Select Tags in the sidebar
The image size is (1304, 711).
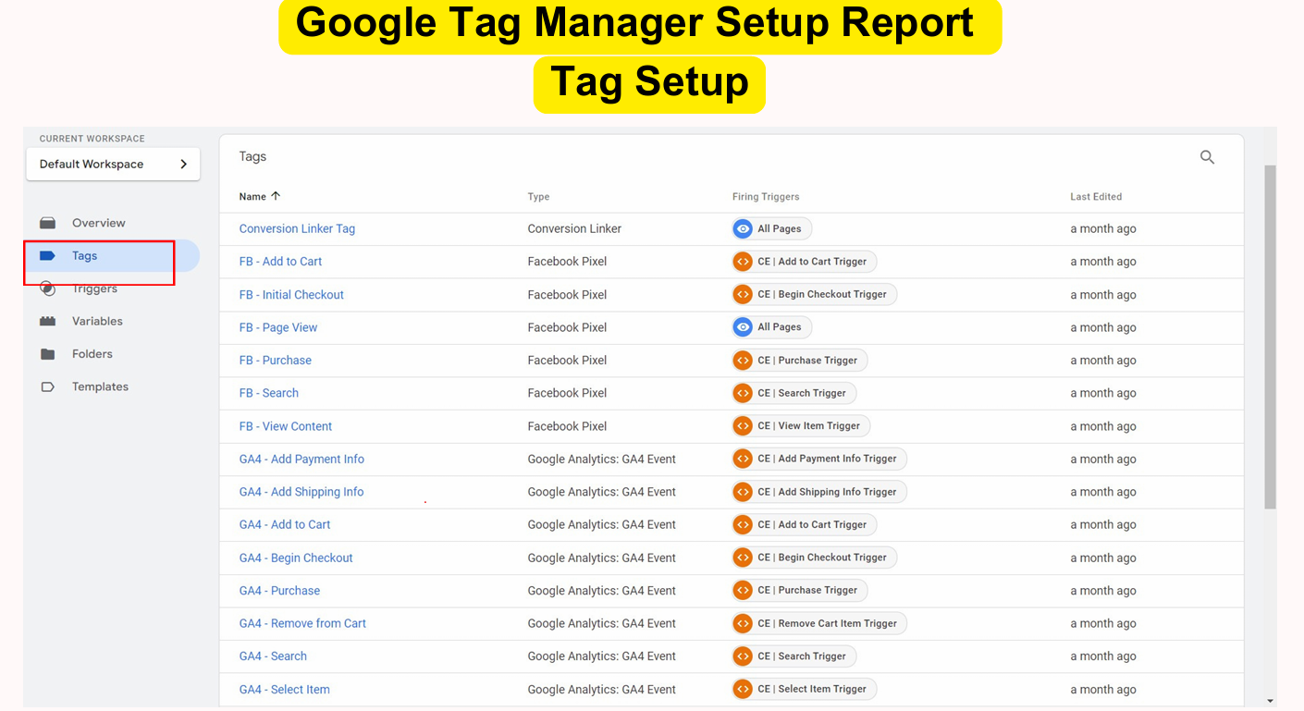(84, 256)
